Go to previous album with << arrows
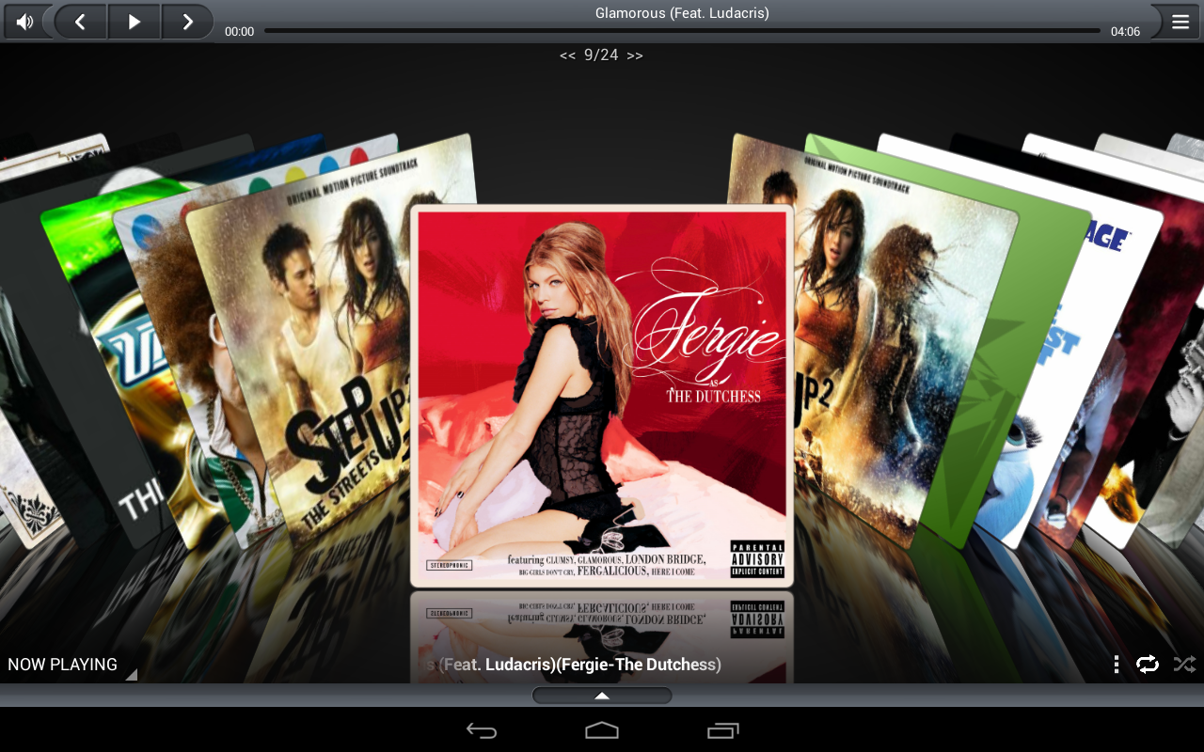1204x752 pixels. [x=567, y=55]
